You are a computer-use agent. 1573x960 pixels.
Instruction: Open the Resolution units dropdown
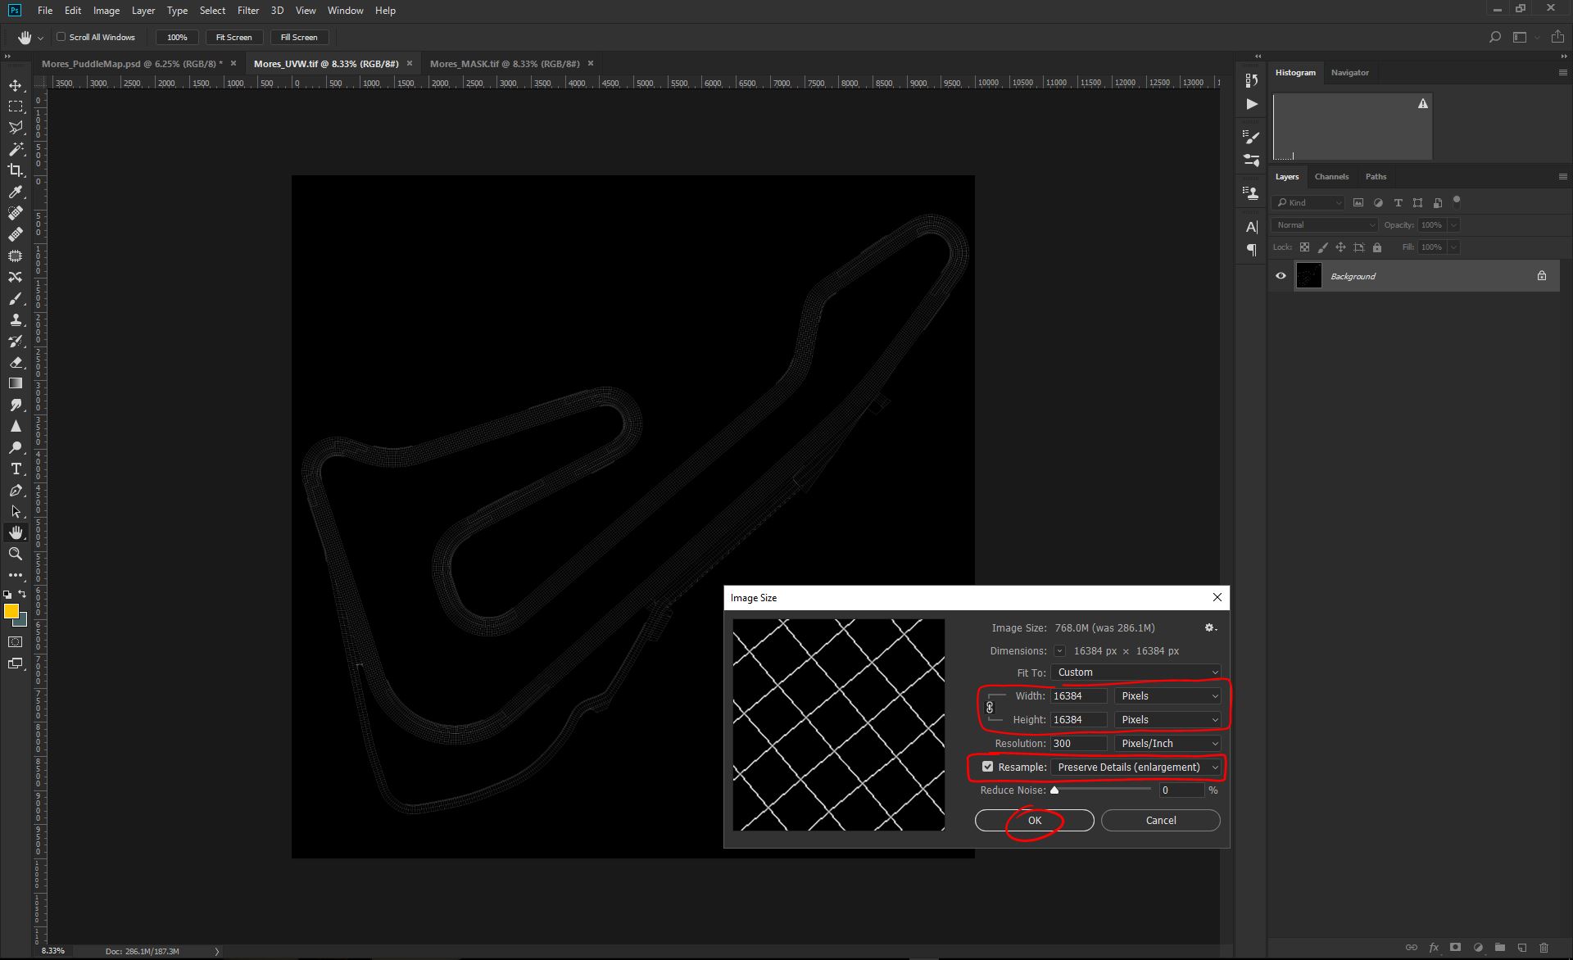1167,744
